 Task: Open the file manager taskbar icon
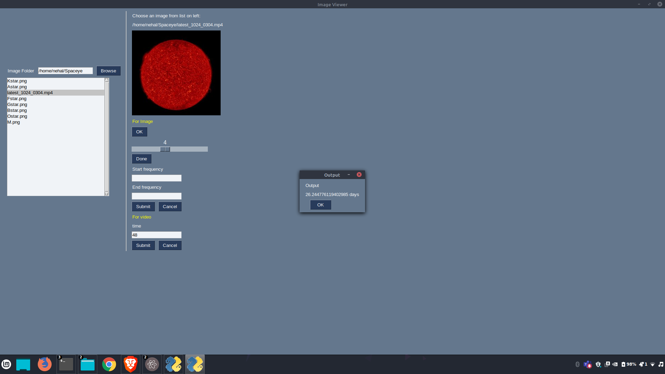88,364
